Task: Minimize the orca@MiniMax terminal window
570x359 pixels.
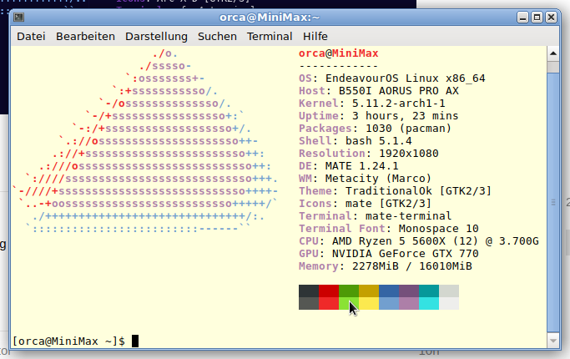Action: tap(522, 17)
